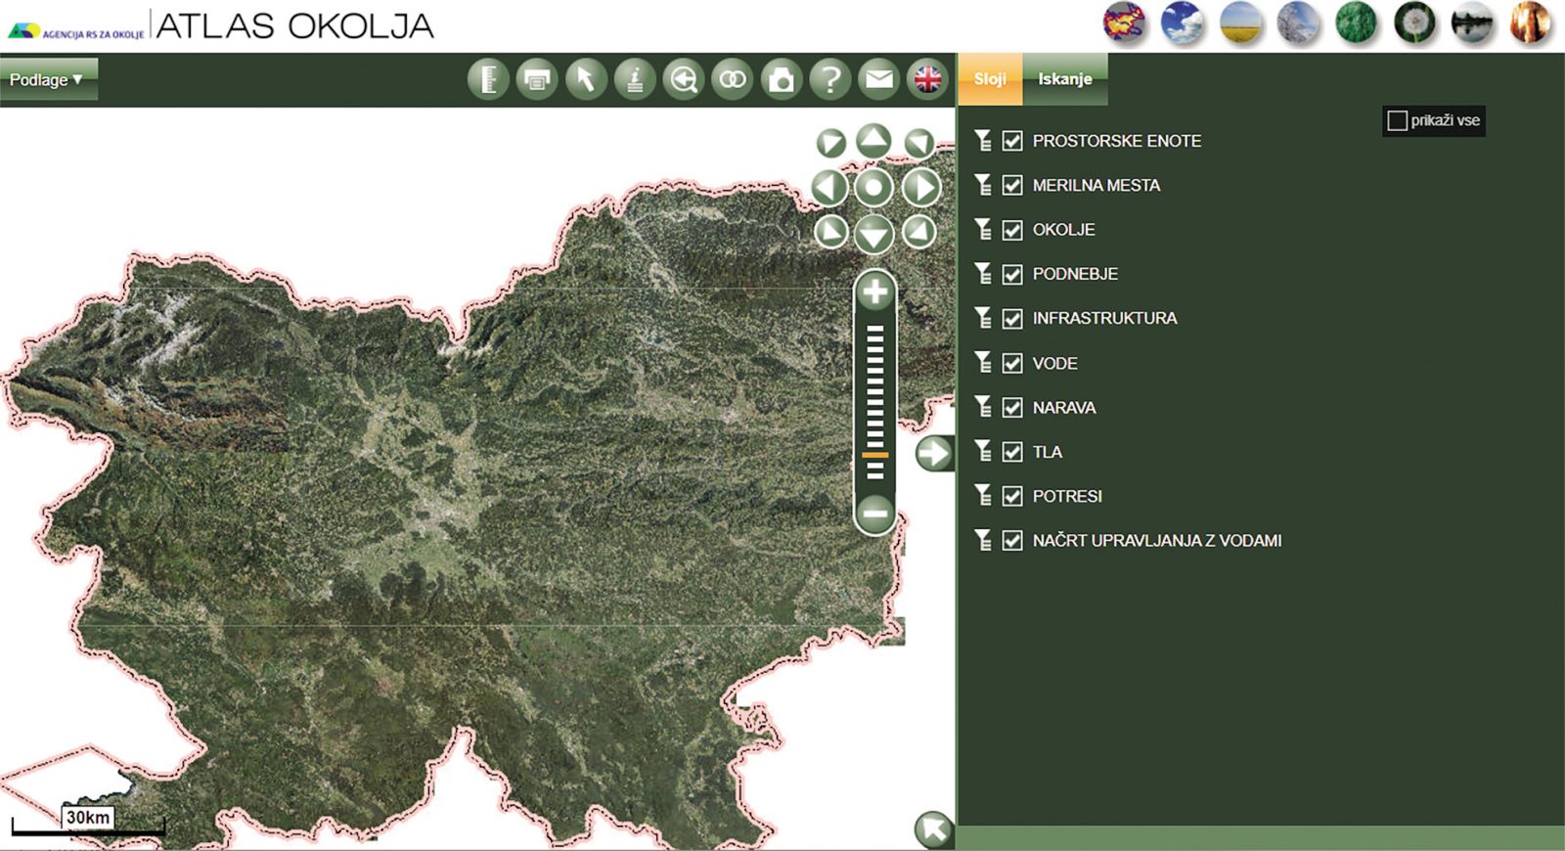The width and height of the screenshot is (1565, 851).
Task: Open help with the question mark icon
Action: [x=829, y=79]
